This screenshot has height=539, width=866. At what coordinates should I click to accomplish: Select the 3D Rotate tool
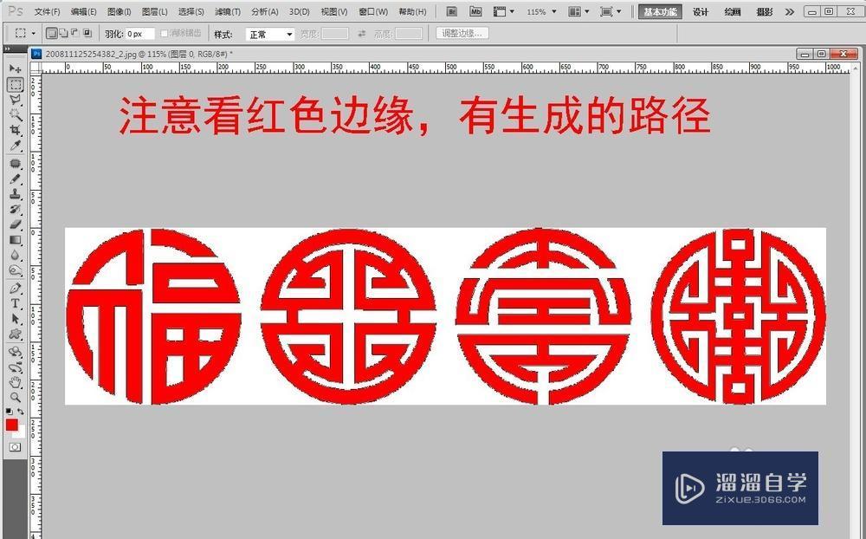pos(15,352)
